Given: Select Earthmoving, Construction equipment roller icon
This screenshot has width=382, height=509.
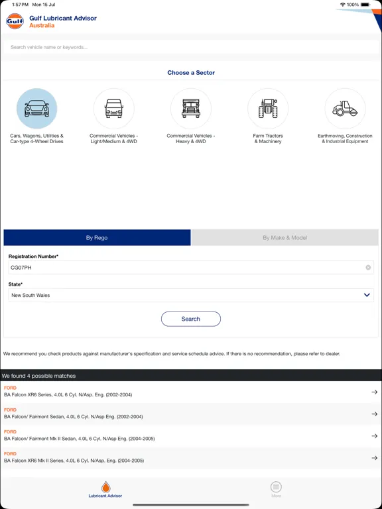Looking at the screenshot, I should pos(345,109).
